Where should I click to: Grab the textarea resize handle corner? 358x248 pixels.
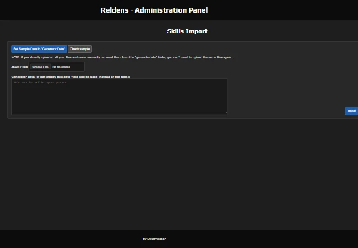point(226,113)
